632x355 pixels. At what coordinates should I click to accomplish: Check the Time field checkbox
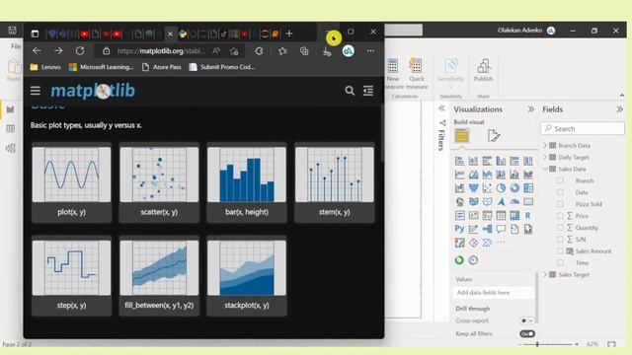[560, 262]
